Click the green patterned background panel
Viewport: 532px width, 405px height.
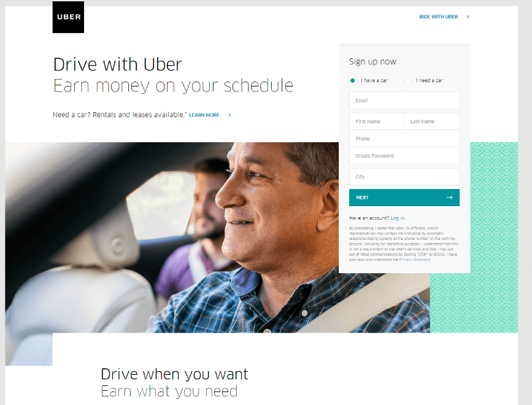494,237
